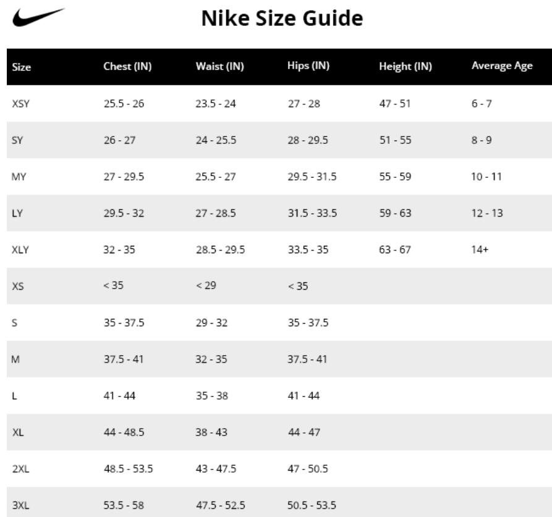Select the Waist (IN) header
Image resolution: width=552 pixels, height=517 pixels.
coord(219,66)
